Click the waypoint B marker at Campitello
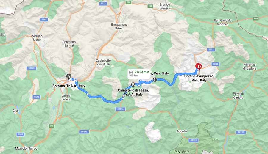The width and height of the screenshot is (268, 154). 133,84
